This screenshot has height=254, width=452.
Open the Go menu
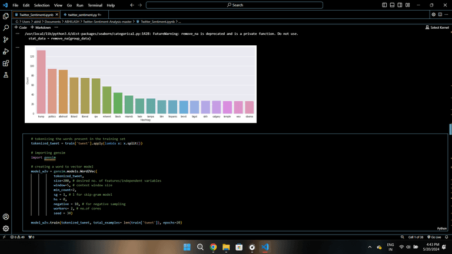(69, 5)
